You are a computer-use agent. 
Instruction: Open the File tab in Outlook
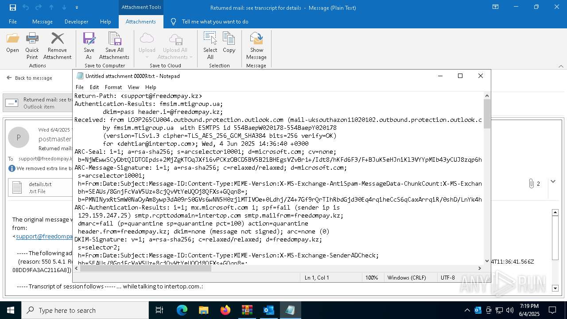[x=13, y=22]
